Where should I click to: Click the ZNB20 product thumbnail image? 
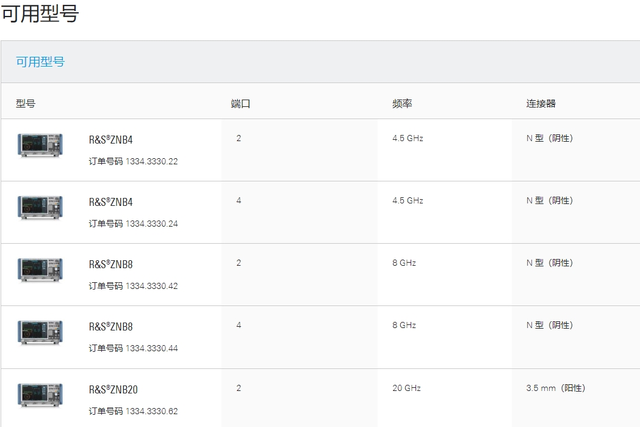(40, 395)
